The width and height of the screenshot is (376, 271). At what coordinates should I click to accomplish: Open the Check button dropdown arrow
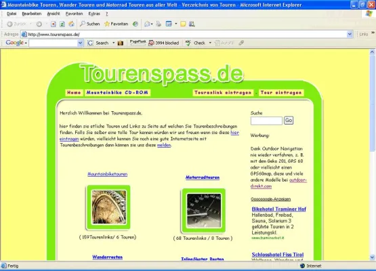tap(210, 43)
